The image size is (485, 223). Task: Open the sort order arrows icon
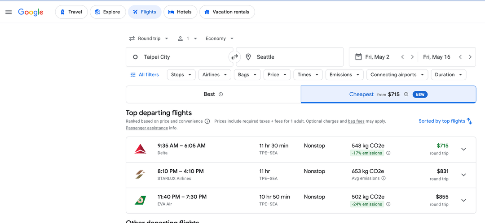[x=470, y=121]
